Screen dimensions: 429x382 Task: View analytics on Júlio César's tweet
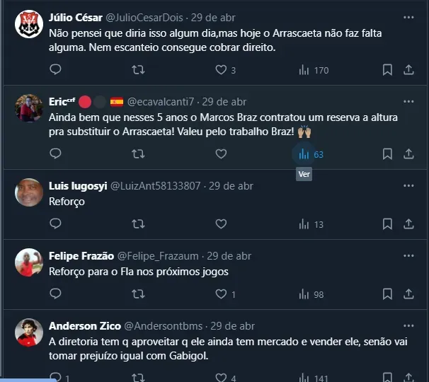(304, 70)
